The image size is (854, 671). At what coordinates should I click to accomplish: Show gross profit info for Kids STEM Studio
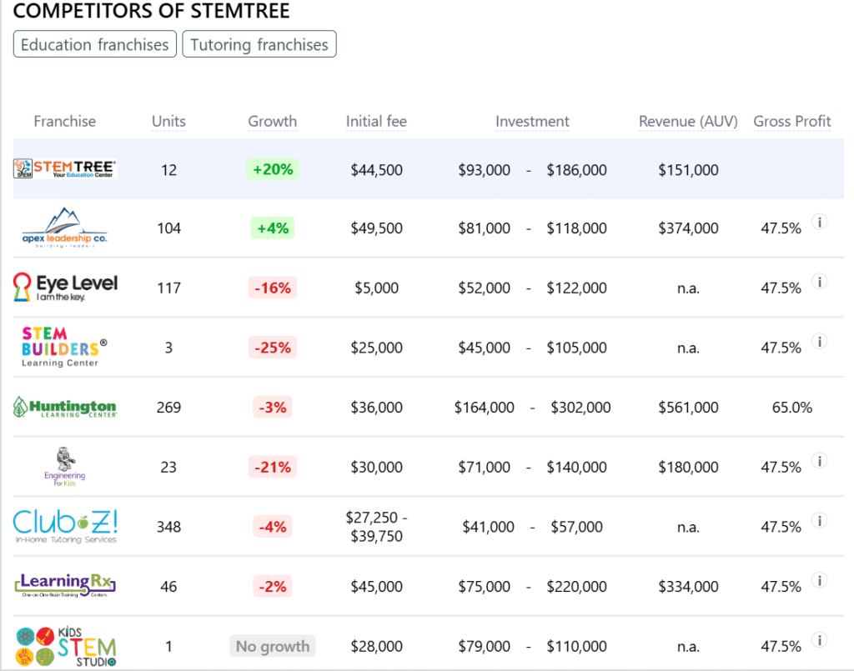pos(820,640)
